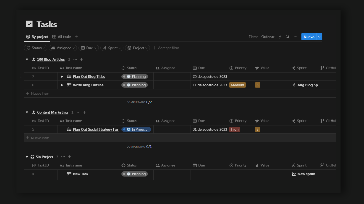Expand Write Blog Outline subtasks

pos(62,85)
